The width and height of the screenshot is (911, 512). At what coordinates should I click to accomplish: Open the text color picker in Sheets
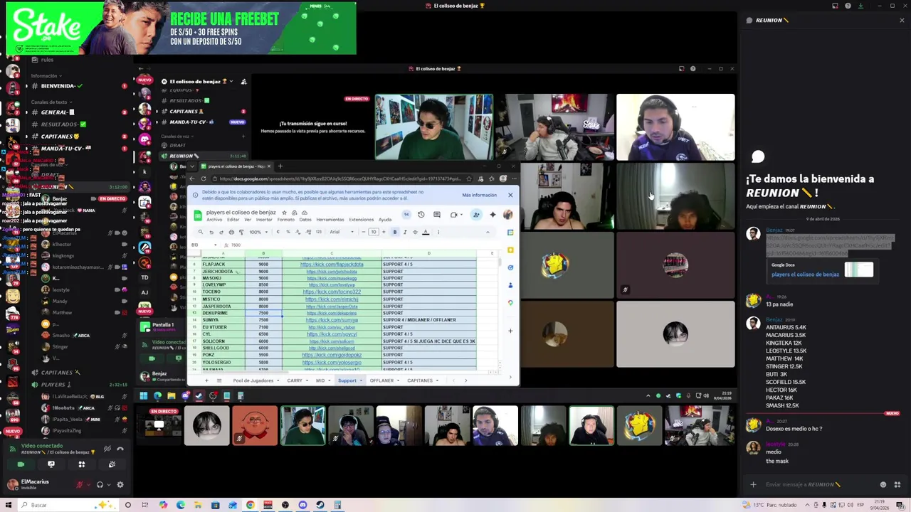click(426, 232)
